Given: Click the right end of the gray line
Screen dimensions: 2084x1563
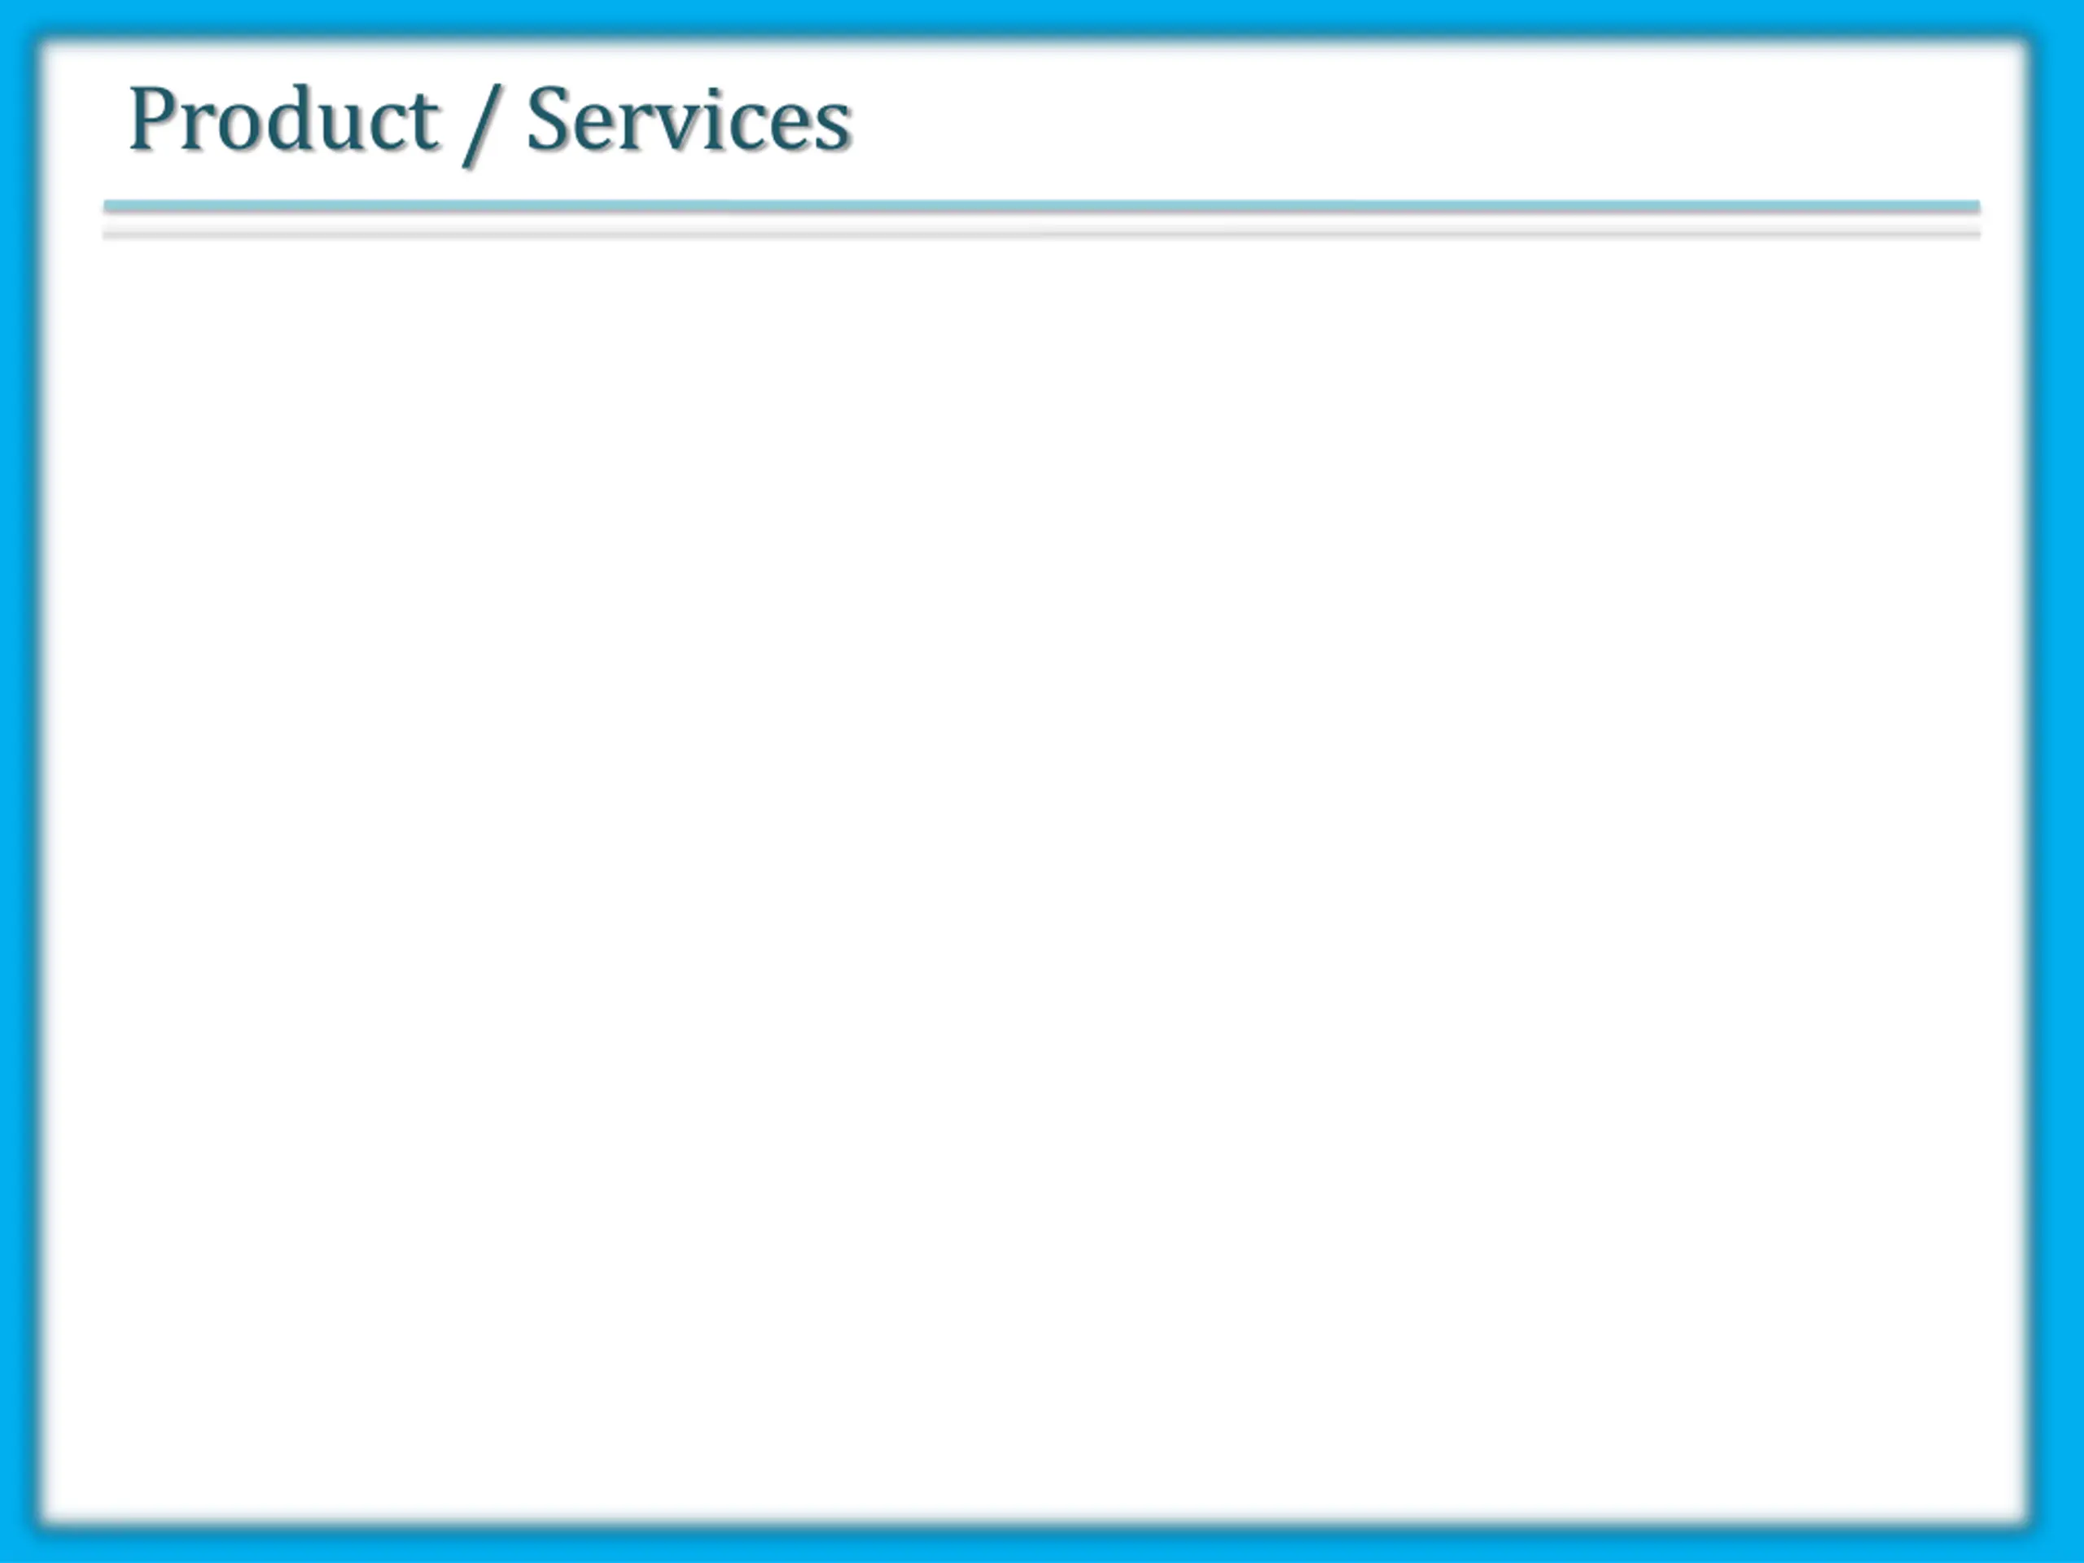Looking at the screenshot, I should point(1972,234).
